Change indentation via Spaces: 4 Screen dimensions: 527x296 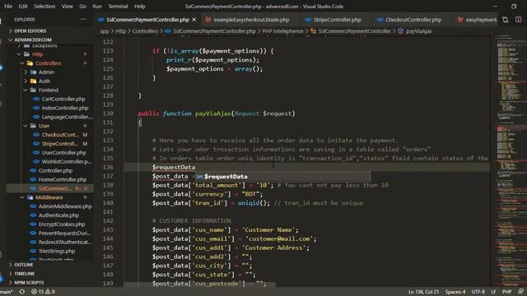click(x=455, y=292)
